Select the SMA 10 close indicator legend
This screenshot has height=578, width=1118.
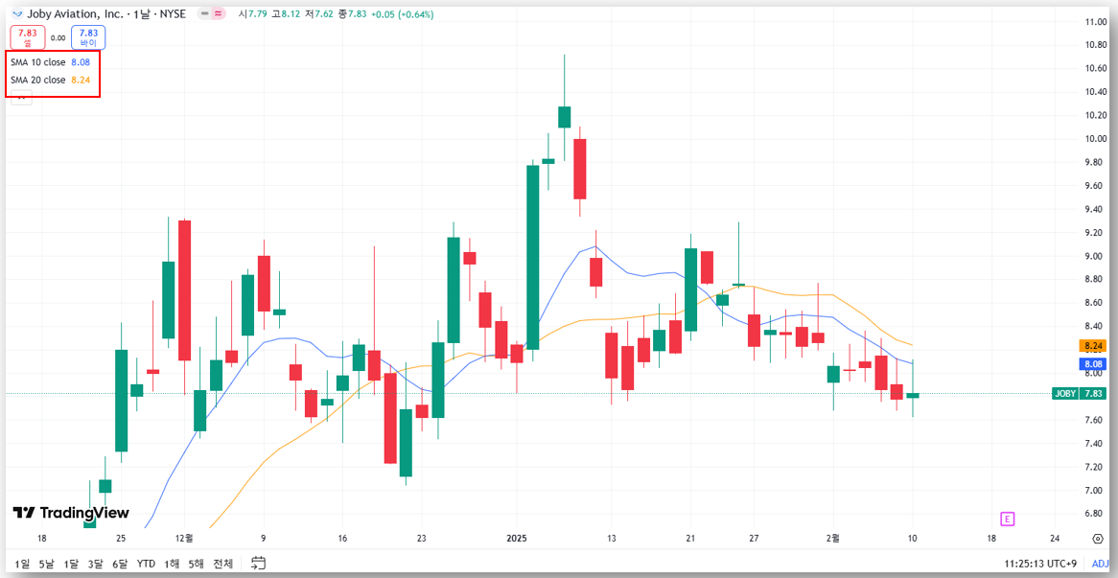click(x=50, y=62)
